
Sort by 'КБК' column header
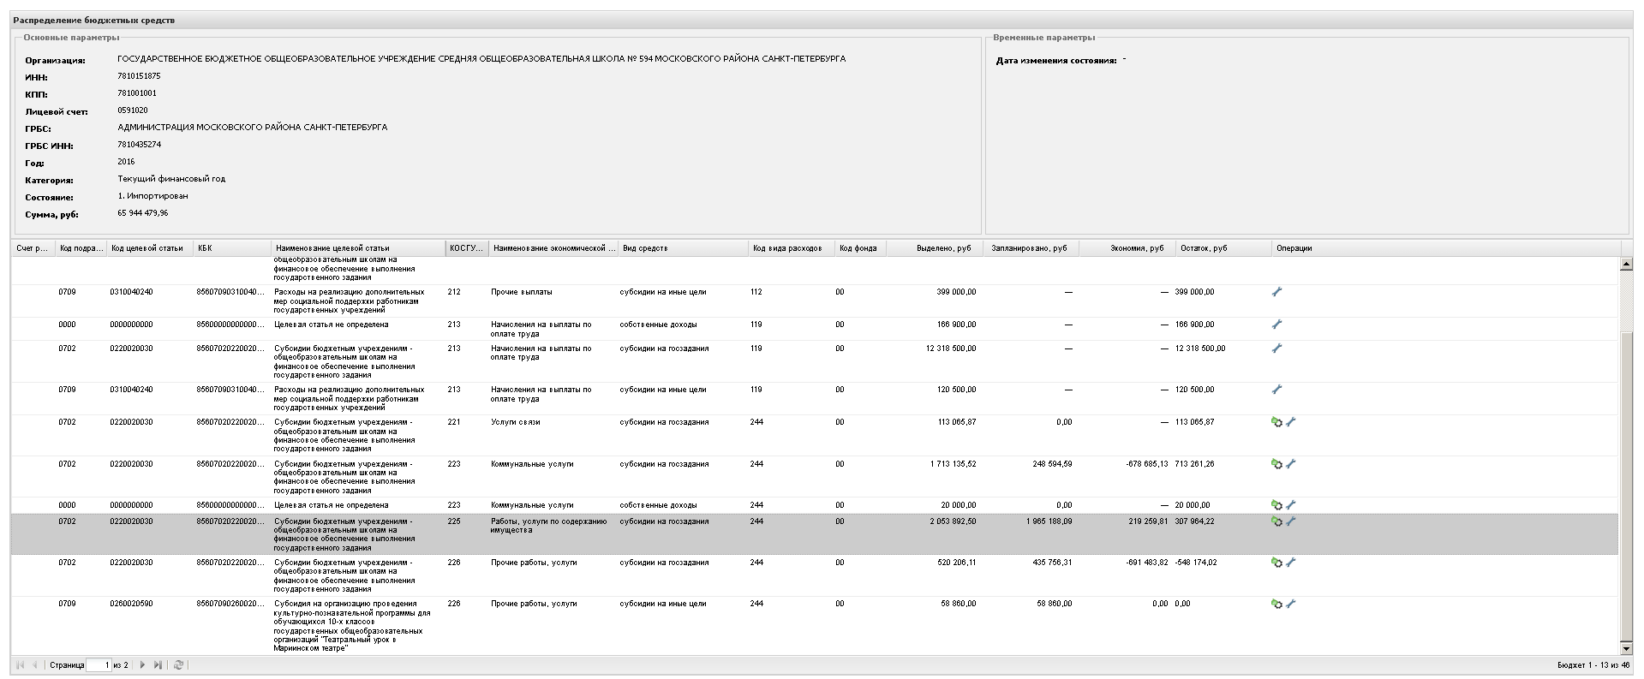[x=232, y=248]
